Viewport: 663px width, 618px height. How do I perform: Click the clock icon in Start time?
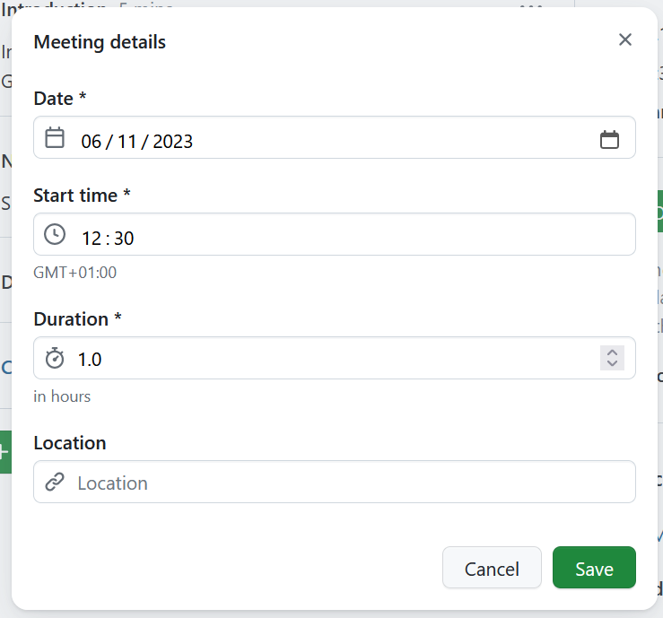coord(55,235)
